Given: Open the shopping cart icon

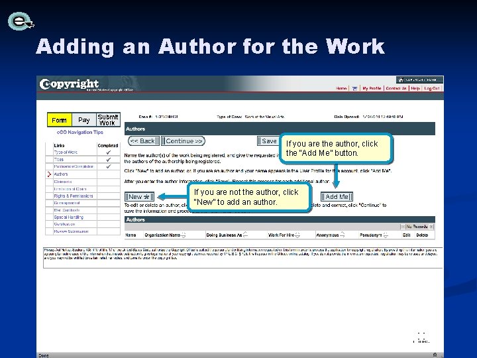Looking at the screenshot, I should tap(354, 89).
